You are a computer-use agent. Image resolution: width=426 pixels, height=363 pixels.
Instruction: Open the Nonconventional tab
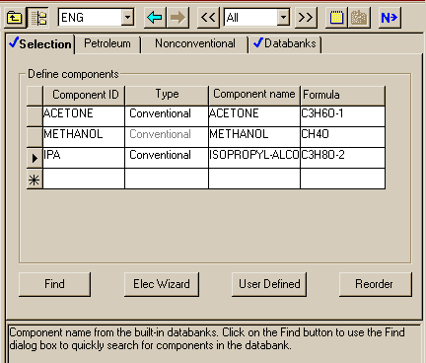pos(195,43)
